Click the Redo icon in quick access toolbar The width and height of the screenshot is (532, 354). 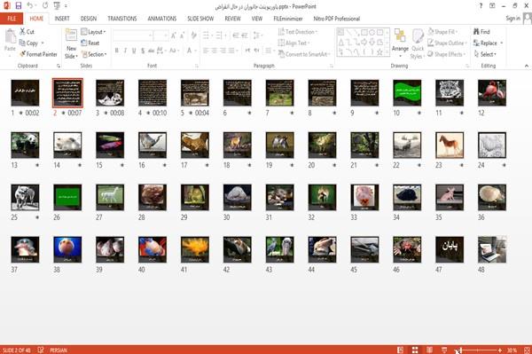[45, 6]
